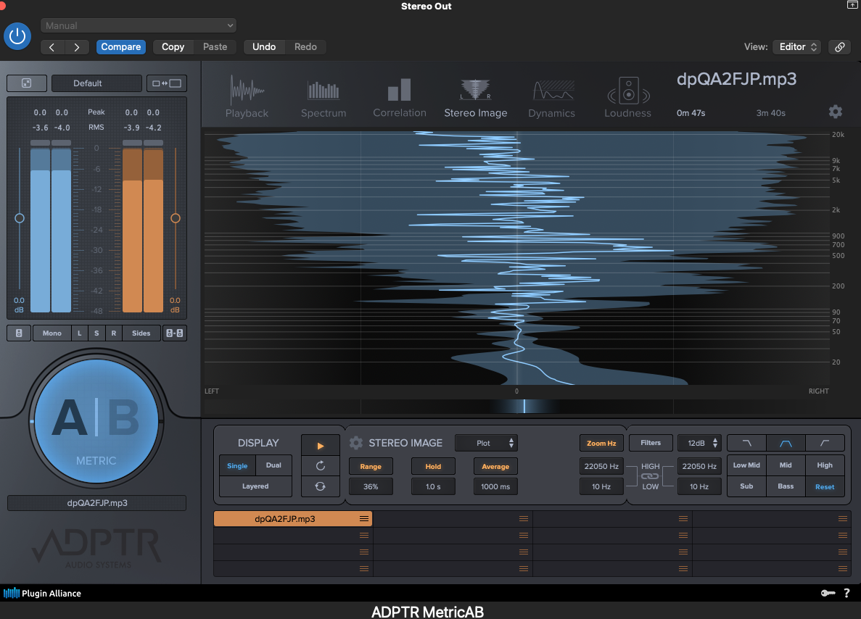The height and width of the screenshot is (619, 861).
Task: Select the High filter band
Action: point(825,465)
